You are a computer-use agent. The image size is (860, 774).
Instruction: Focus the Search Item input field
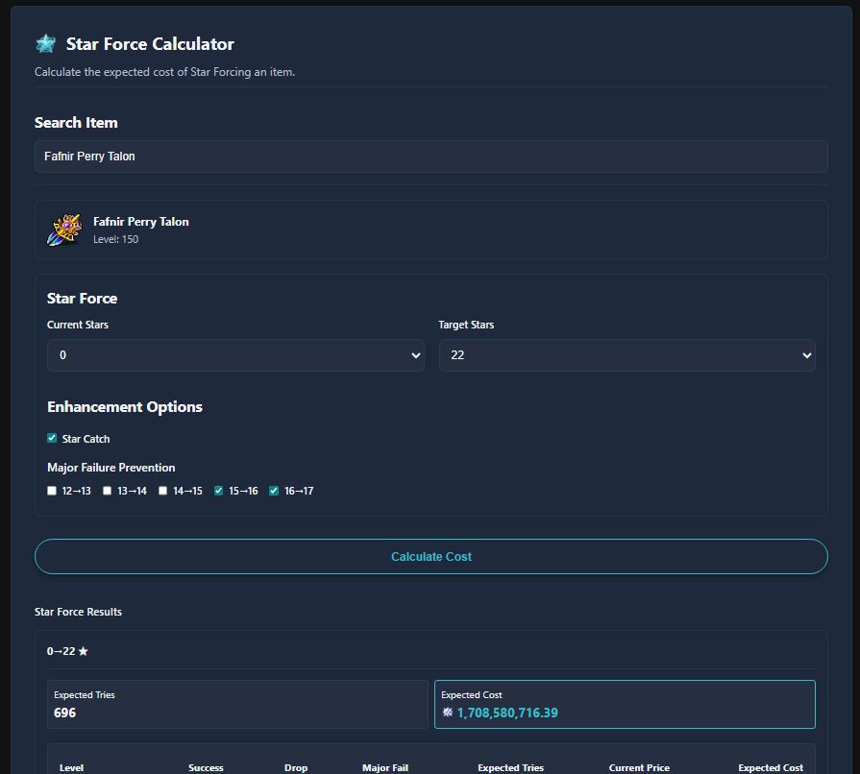431,157
